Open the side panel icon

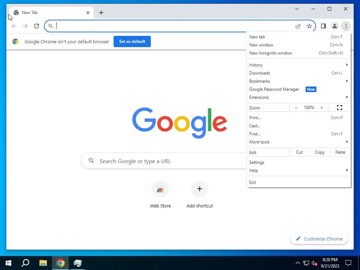coord(323,26)
